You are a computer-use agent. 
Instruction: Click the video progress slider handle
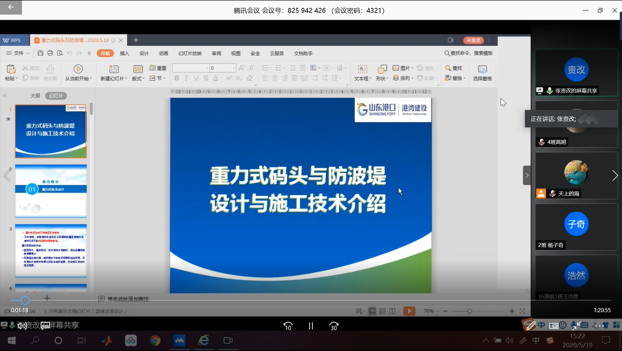(x=25, y=300)
